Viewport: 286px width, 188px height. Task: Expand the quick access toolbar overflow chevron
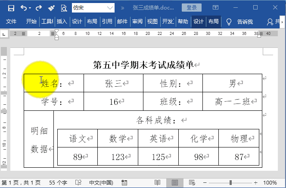click(x=122, y=8)
